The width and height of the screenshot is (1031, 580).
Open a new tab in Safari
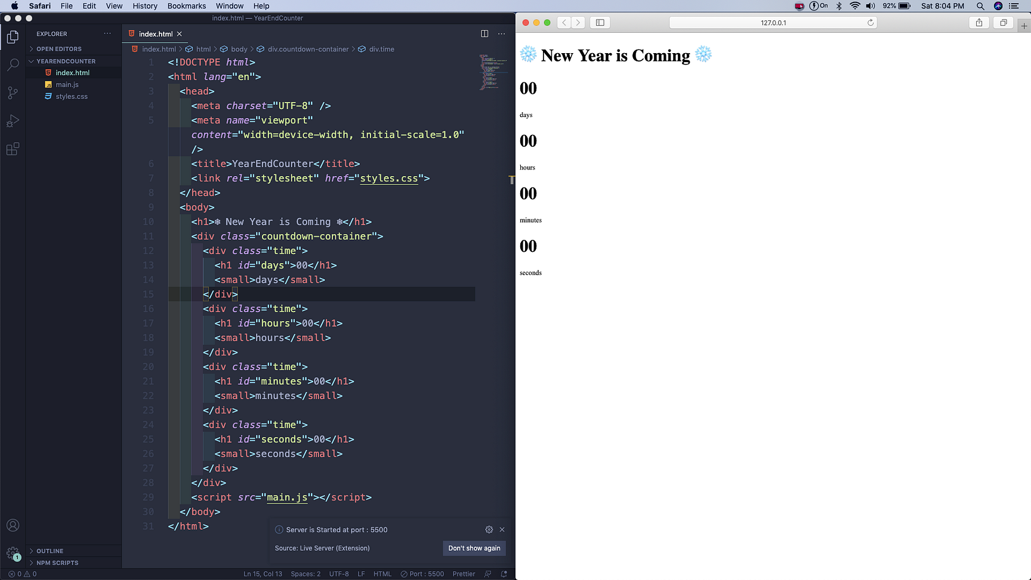[x=1024, y=26]
